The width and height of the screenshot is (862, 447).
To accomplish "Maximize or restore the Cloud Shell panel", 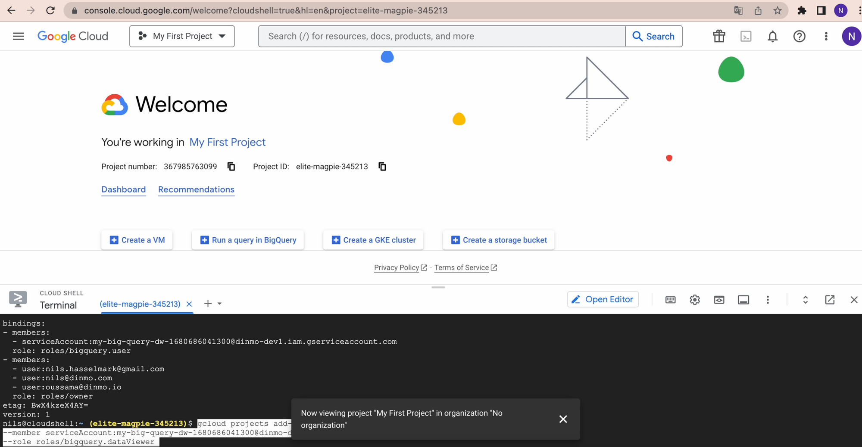I will [x=805, y=300].
